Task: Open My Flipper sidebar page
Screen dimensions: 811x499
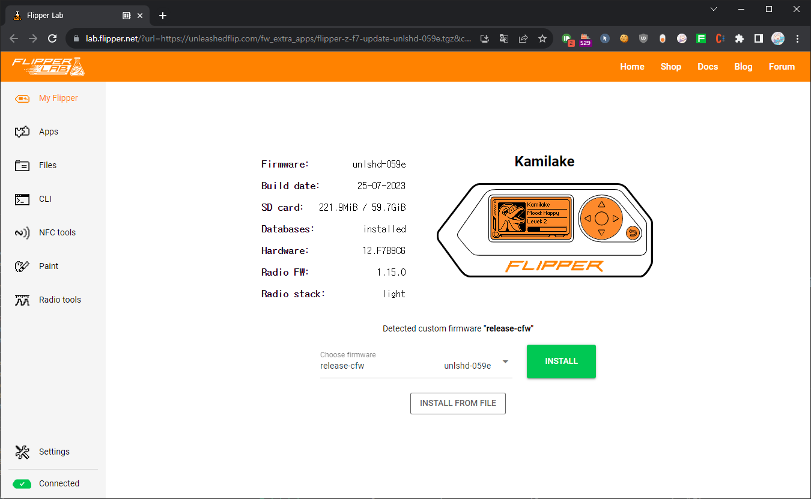Action: (x=53, y=98)
